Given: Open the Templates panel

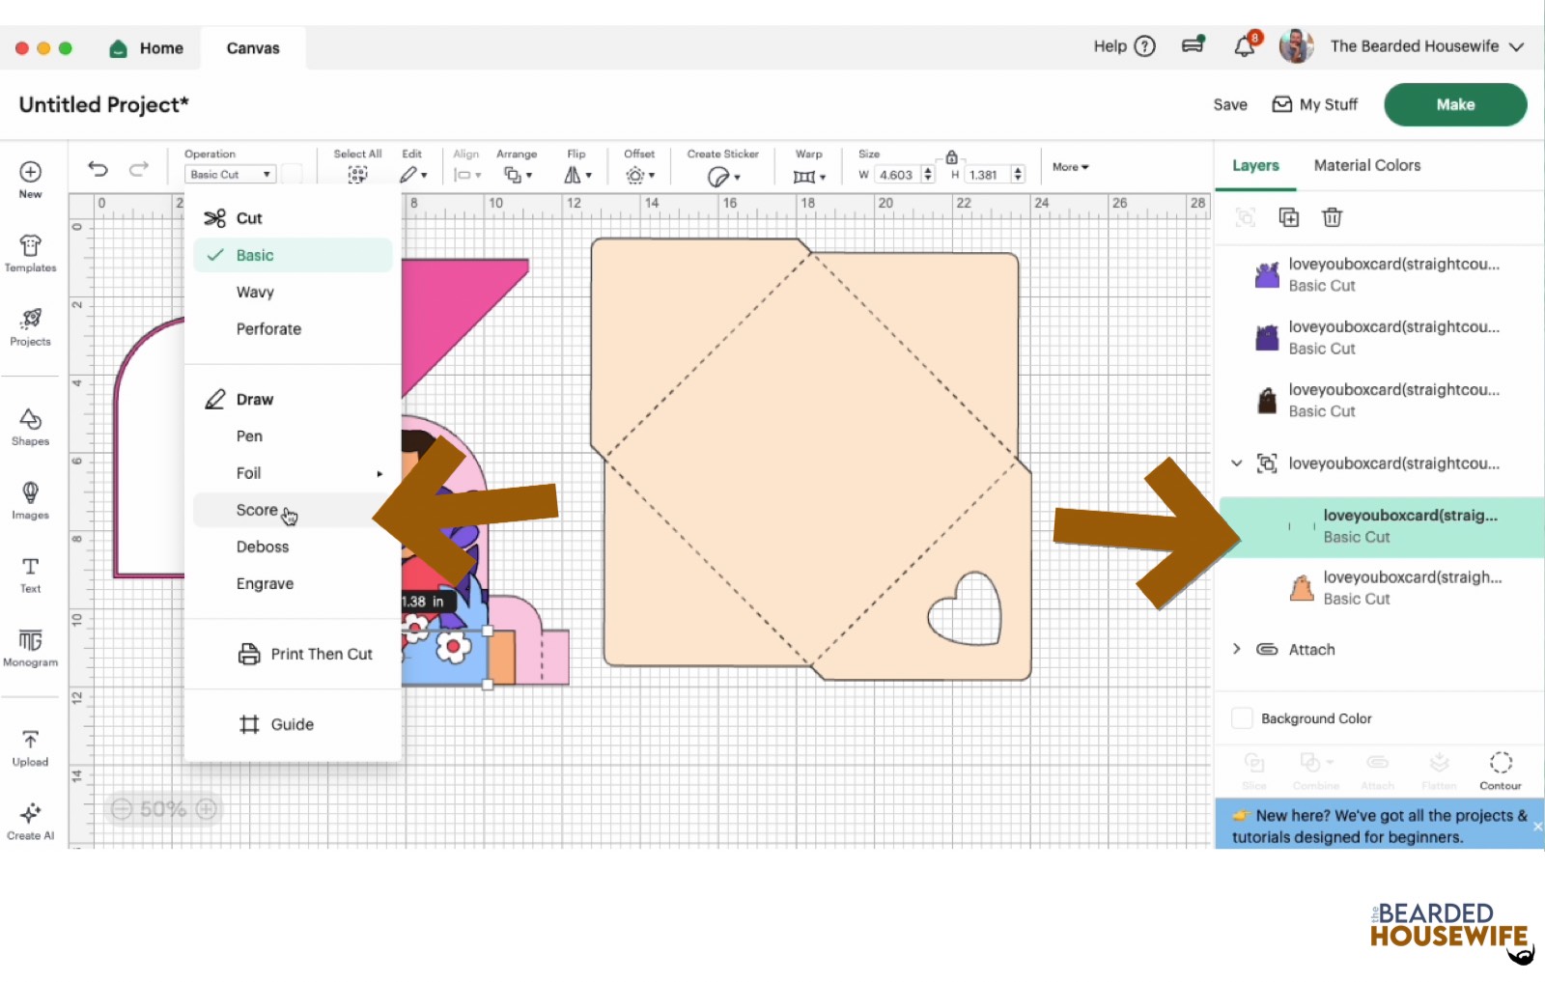Looking at the screenshot, I should click(x=30, y=253).
